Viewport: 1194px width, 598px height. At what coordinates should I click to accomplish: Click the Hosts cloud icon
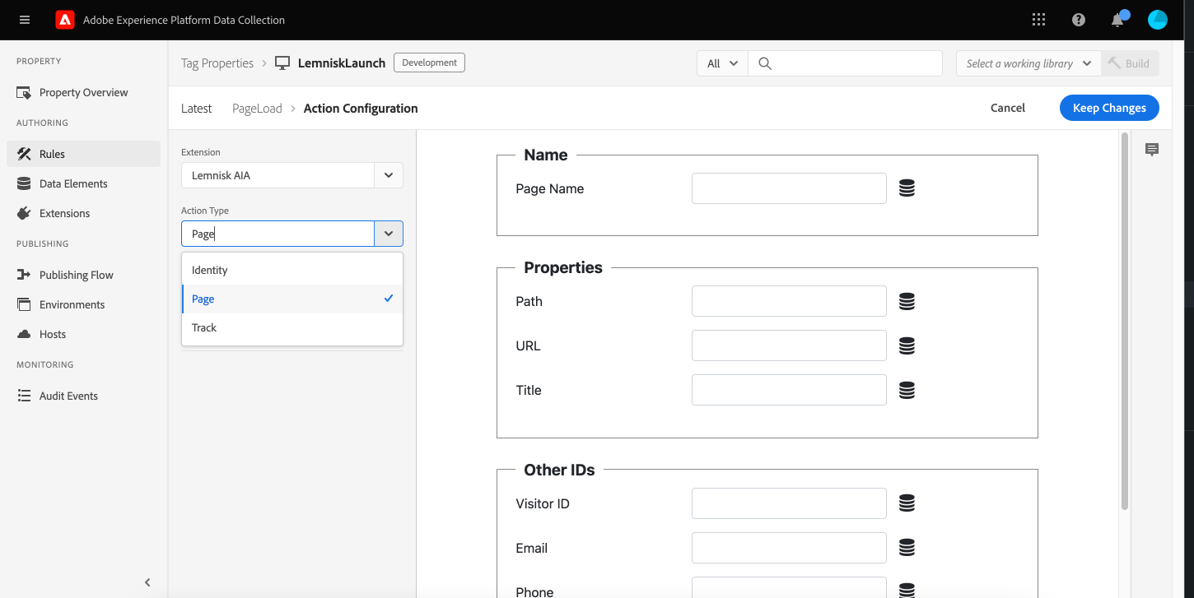tap(24, 334)
